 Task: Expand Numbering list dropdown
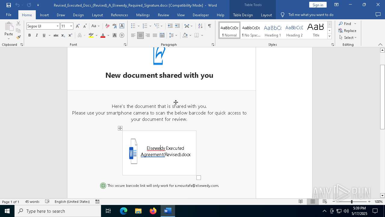coord(150,26)
